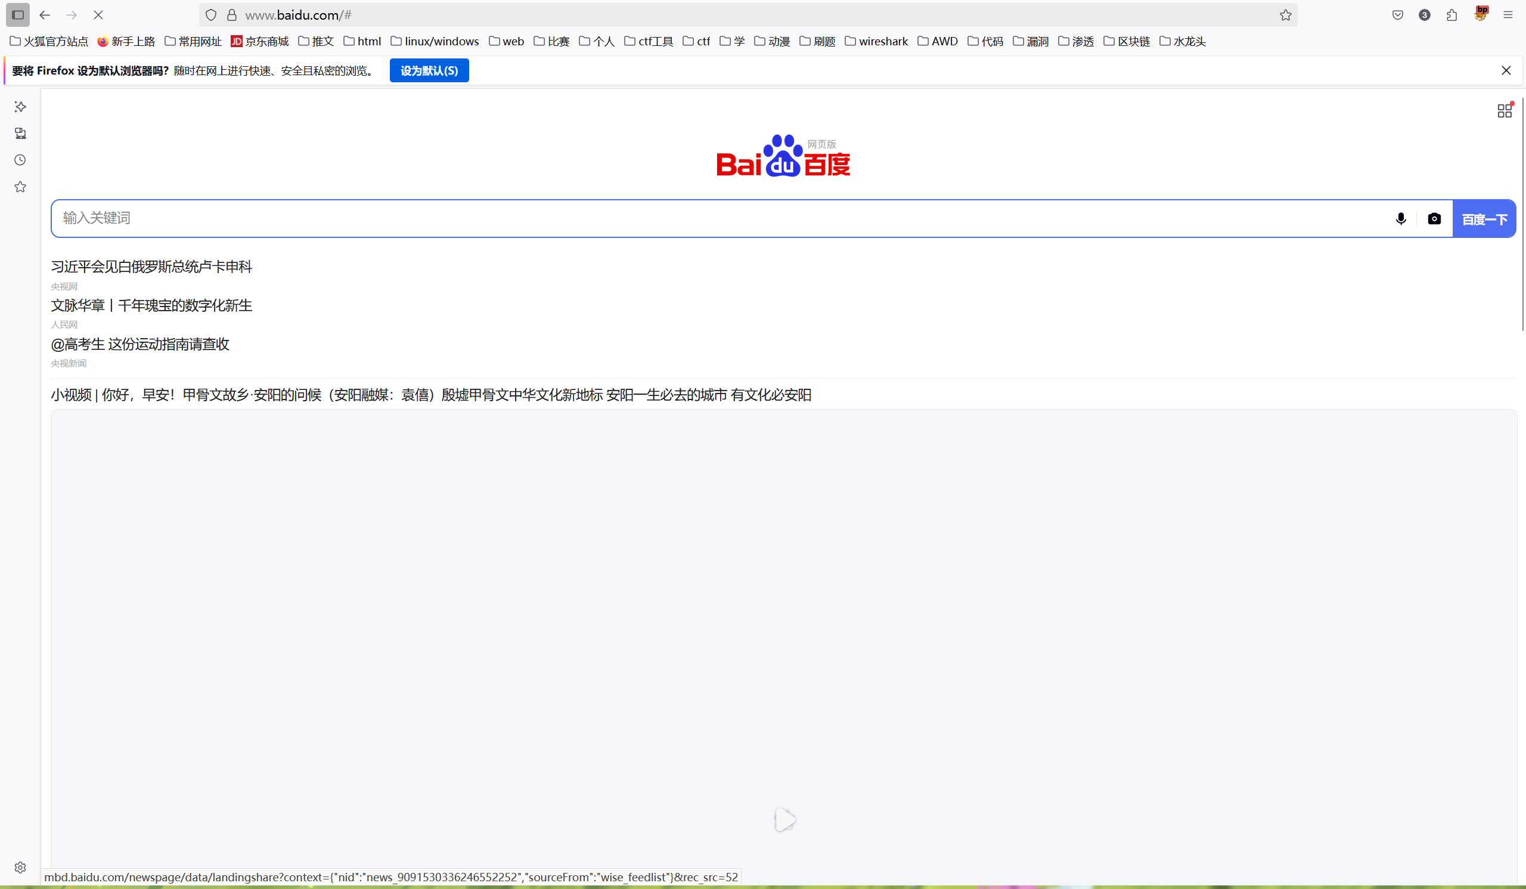Image resolution: width=1526 pixels, height=889 pixels.
Task: Open the Extensions puzzle icon in toolbar
Action: tap(1451, 14)
